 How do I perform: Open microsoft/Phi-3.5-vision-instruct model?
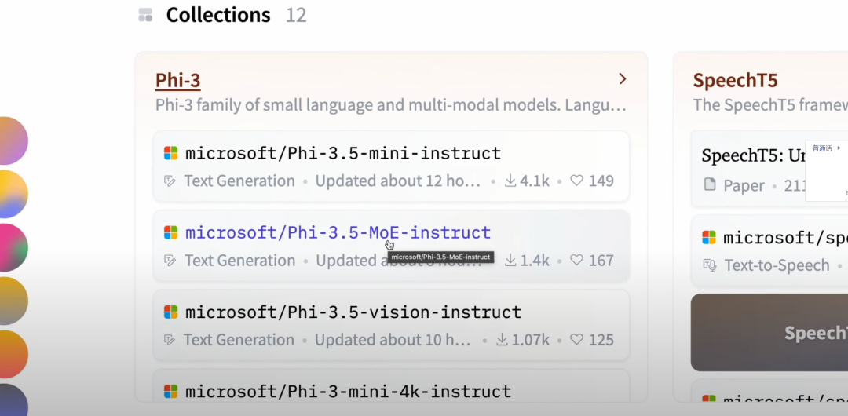click(x=353, y=312)
